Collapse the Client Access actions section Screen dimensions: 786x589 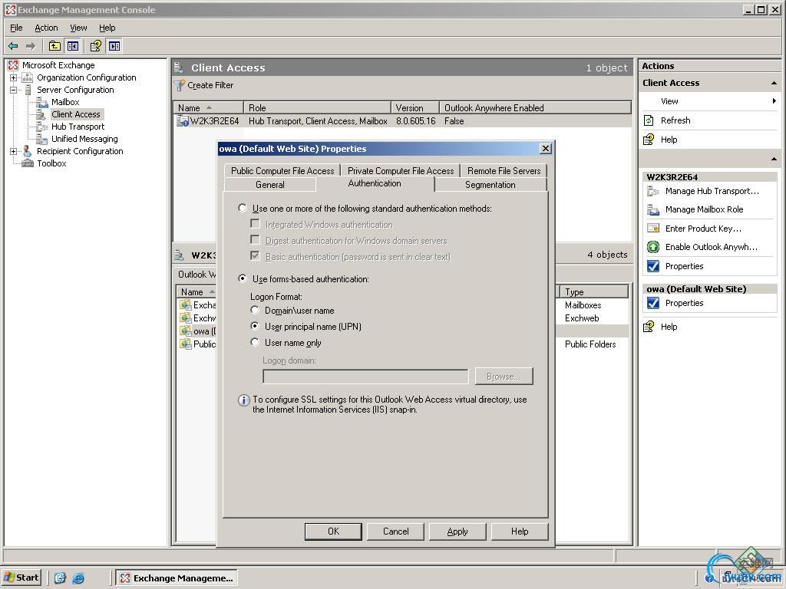coord(774,83)
